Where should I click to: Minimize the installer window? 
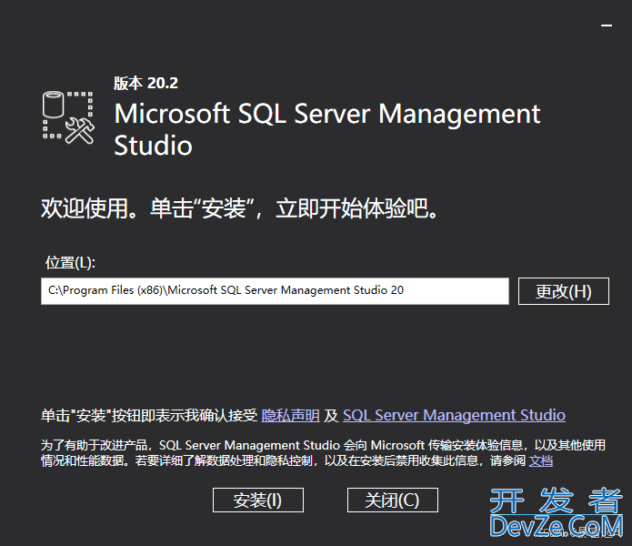pyautogui.click(x=607, y=25)
